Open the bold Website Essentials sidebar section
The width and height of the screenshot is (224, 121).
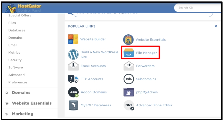click(32, 103)
